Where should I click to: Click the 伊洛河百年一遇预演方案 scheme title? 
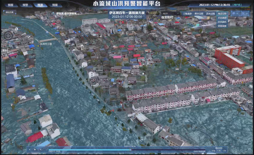coord(127,13)
